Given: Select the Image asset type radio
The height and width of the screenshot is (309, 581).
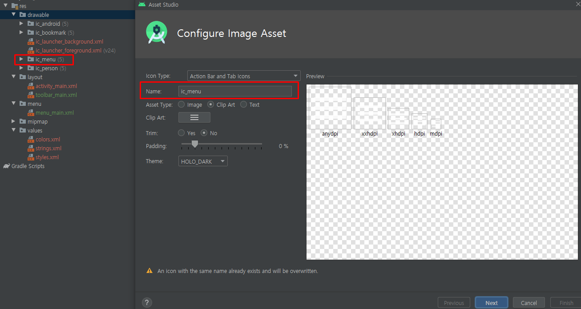Looking at the screenshot, I should click(182, 104).
